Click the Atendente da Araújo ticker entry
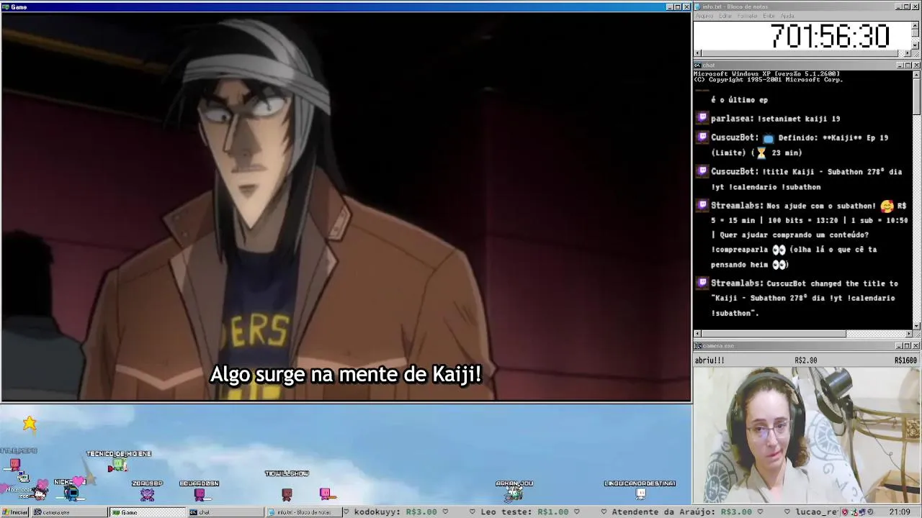 681,512
